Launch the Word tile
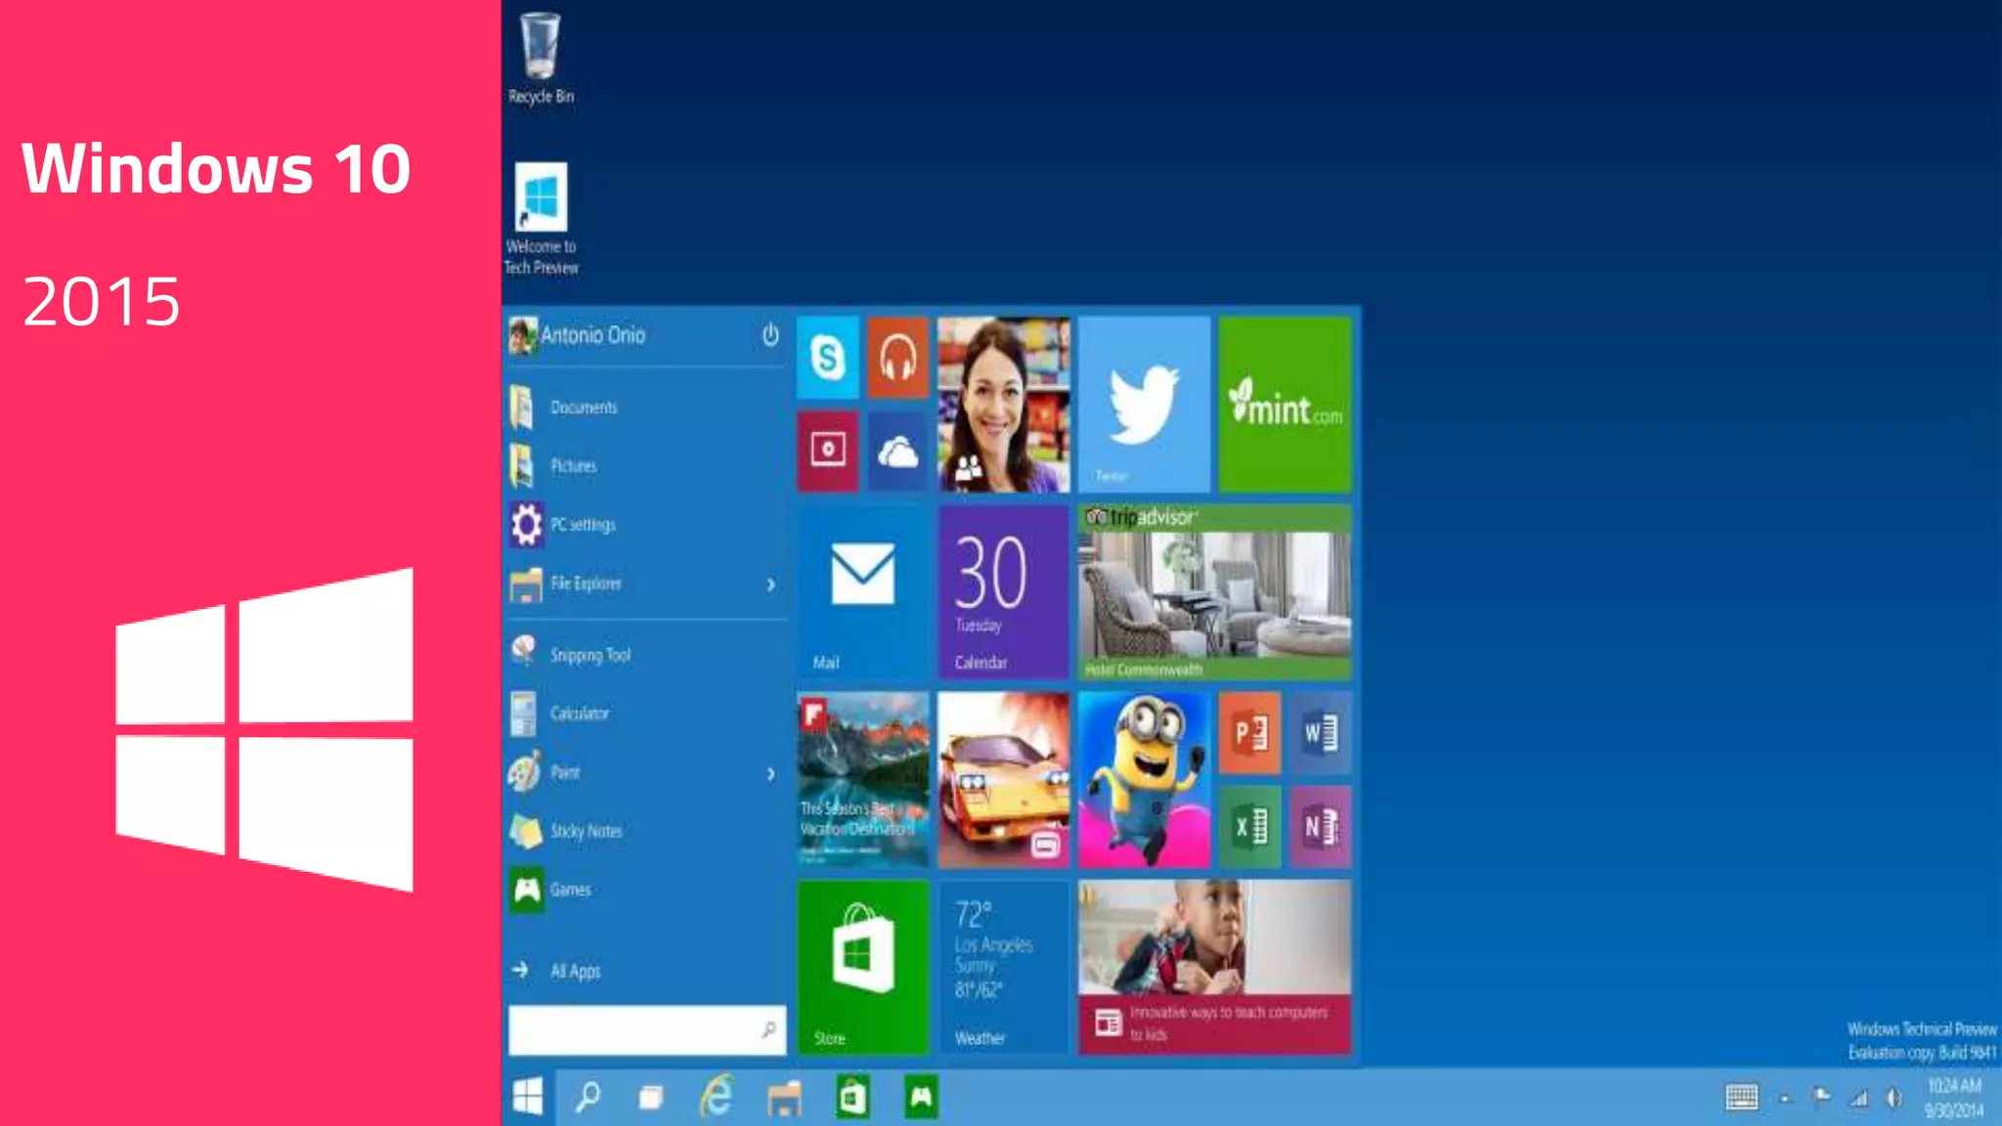This screenshot has width=2002, height=1126. pyautogui.click(x=1321, y=733)
